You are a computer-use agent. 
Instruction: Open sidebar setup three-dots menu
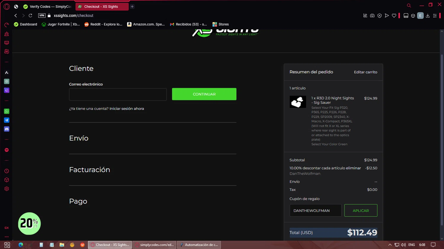click(x=7, y=237)
